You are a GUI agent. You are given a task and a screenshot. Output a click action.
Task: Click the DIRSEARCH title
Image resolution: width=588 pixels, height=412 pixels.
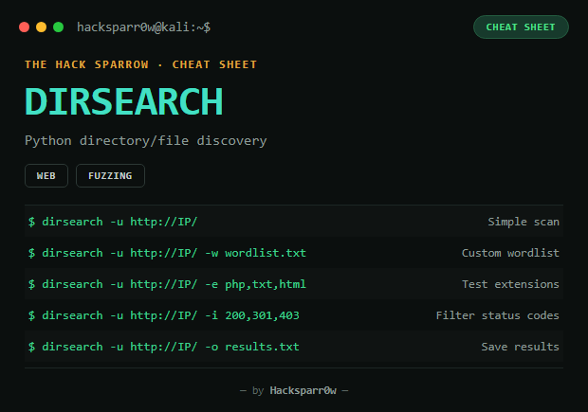pyautogui.click(x=123, y=101)
